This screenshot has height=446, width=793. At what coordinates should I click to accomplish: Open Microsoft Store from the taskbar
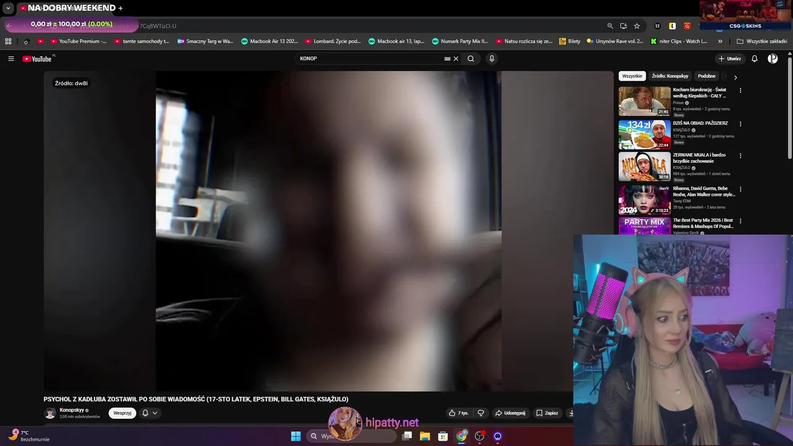click(443, 436)
